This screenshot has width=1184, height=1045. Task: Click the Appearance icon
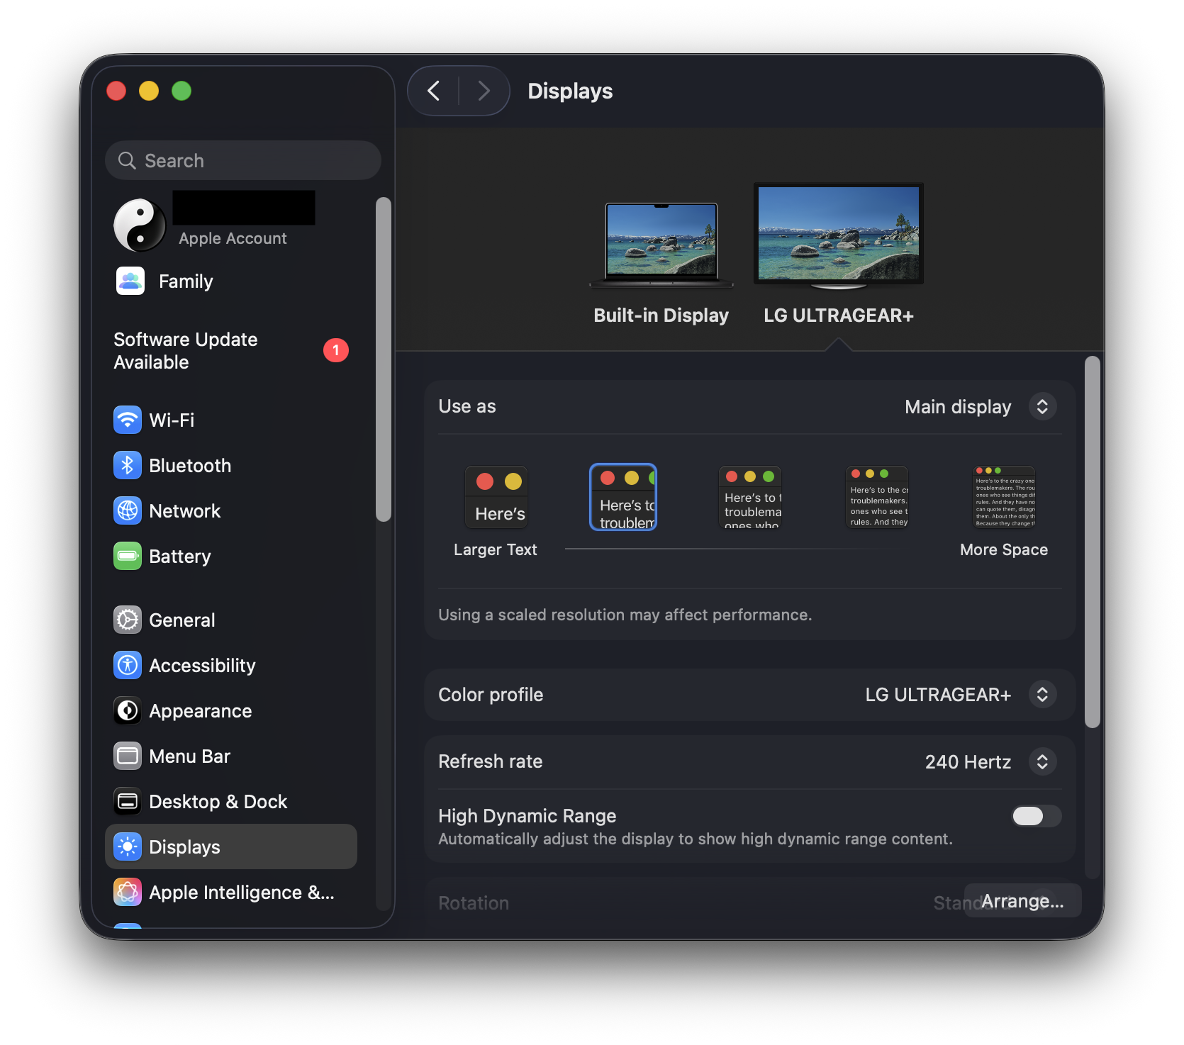click(x=128, y=710)
